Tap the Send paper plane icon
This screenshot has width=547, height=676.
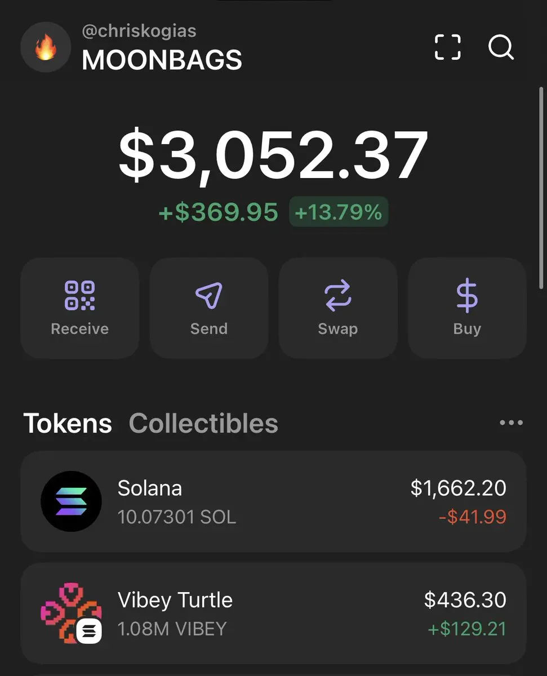point(209,296)
